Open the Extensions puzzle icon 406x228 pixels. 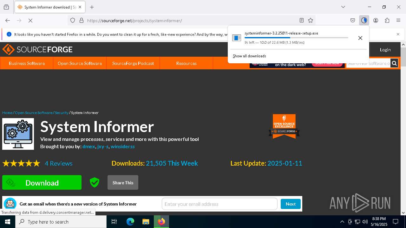387,21
